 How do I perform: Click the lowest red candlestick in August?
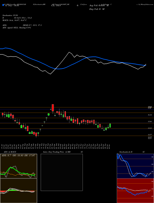pyautogui.click(x=36, y=134)
